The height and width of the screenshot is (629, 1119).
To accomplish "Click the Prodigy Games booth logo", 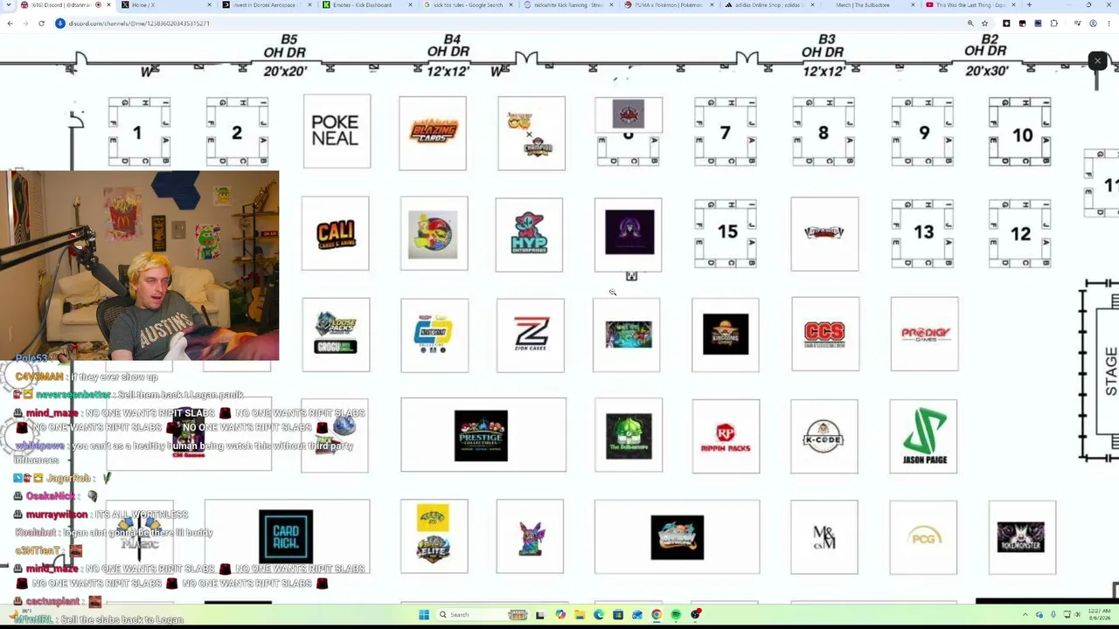I will 925,334.
